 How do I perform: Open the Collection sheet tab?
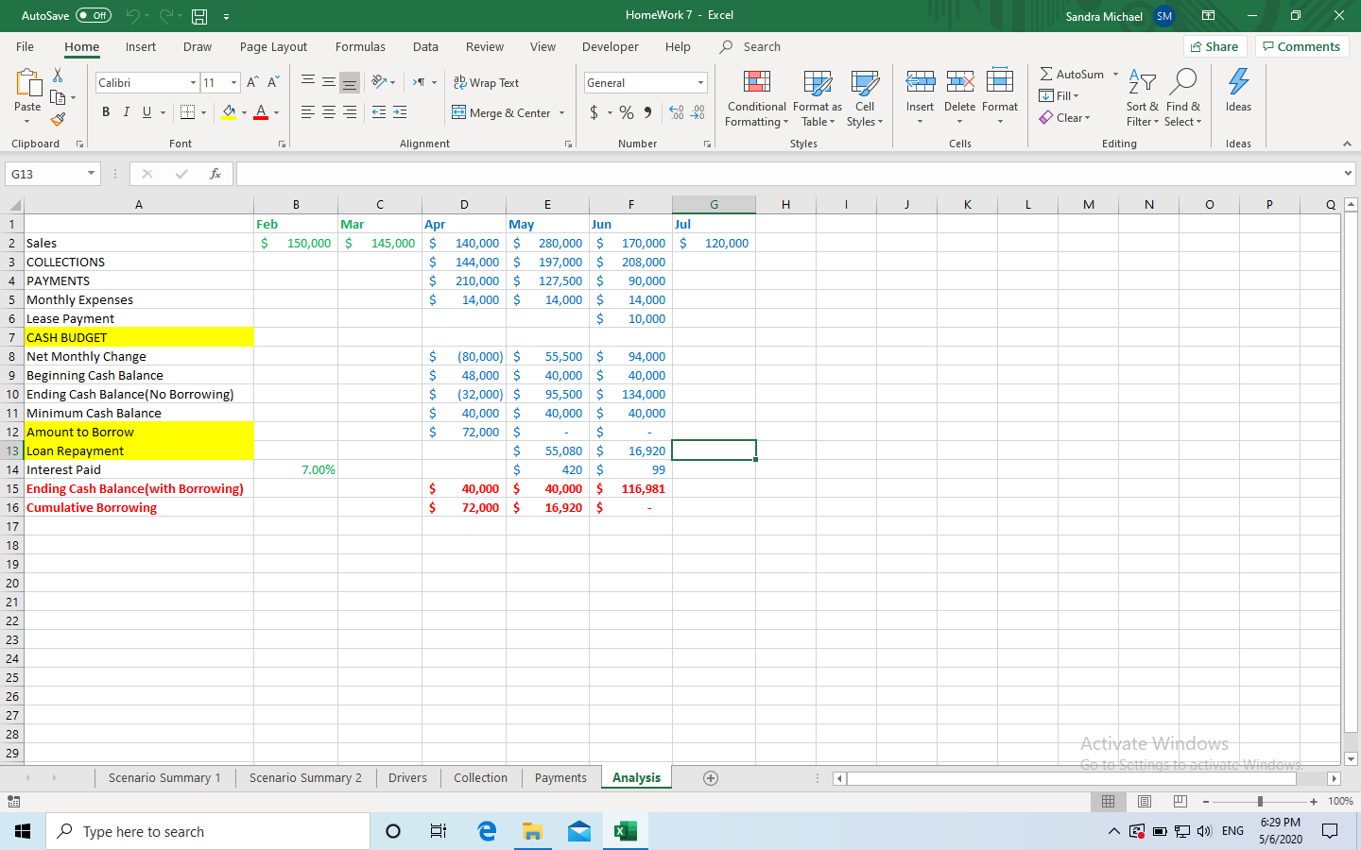pos(480,778)
